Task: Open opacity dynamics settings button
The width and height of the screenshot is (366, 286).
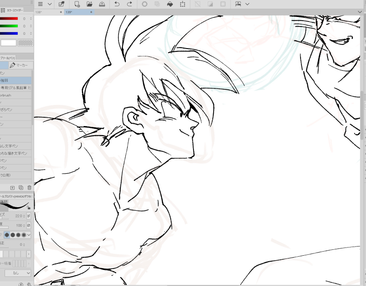Action: pyautogui.click(x=28, y=225)
